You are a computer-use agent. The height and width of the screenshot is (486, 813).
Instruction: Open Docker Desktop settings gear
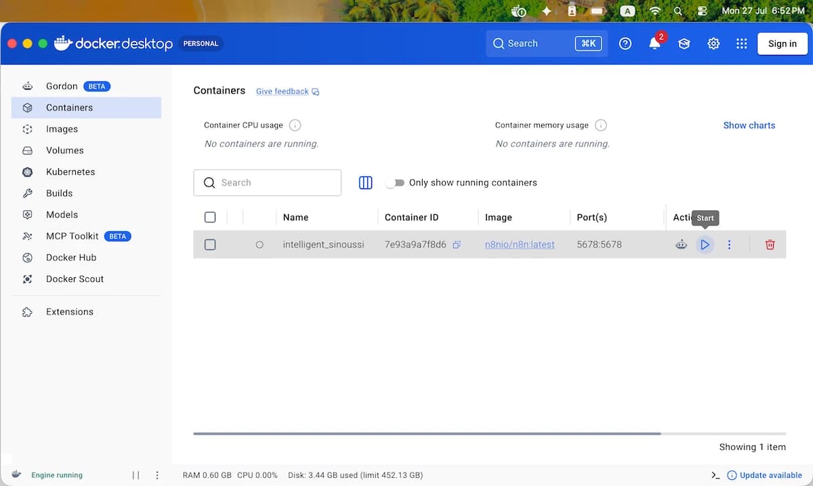pos(713,43)
